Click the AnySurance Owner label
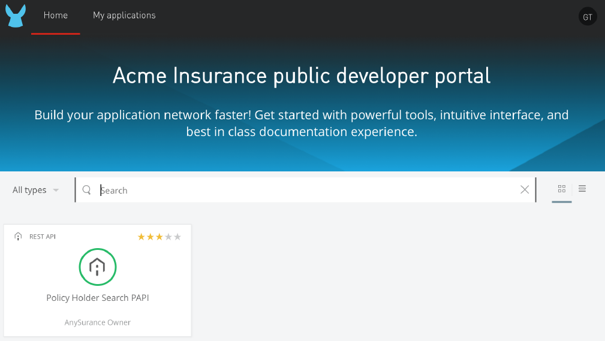 pyautogui.click(x=97, y=322)
